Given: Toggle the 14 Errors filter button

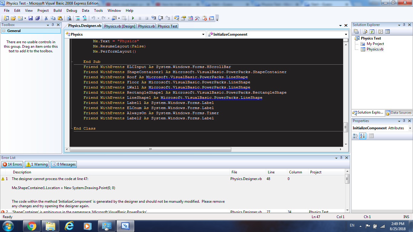Looking at the screenshot, I should click(12, 164).
